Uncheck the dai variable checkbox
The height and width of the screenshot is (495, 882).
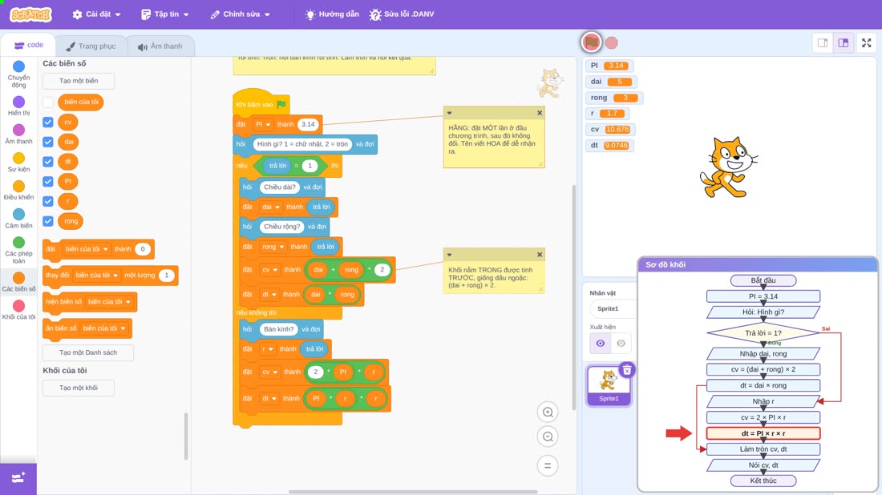tap(48, 142)
